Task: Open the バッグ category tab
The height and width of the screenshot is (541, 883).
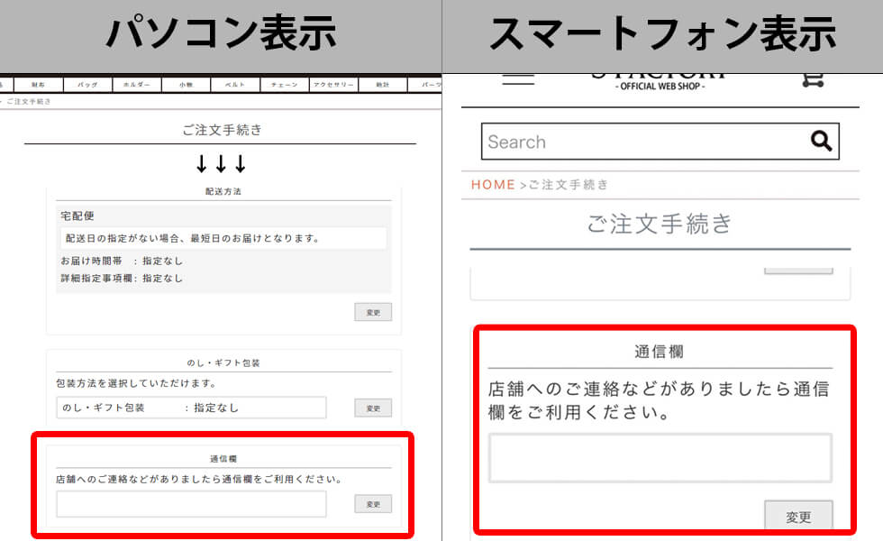Action: point(87,85)
